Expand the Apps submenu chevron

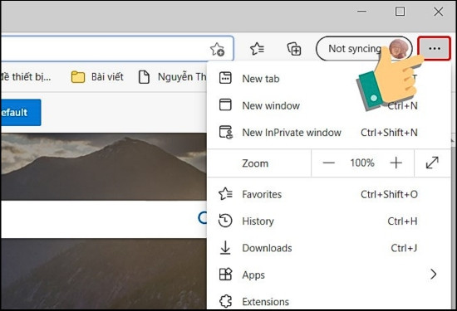click(434, 274)
